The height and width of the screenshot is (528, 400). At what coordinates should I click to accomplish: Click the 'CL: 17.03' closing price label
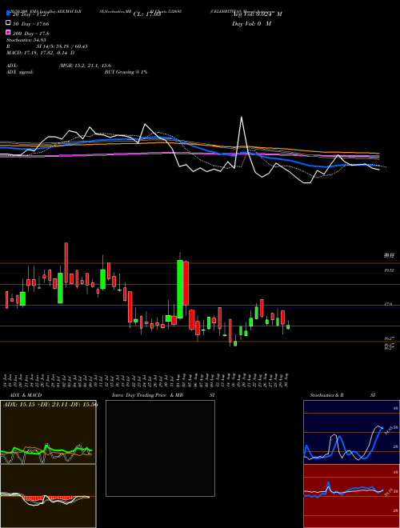(x=147, y=14)
